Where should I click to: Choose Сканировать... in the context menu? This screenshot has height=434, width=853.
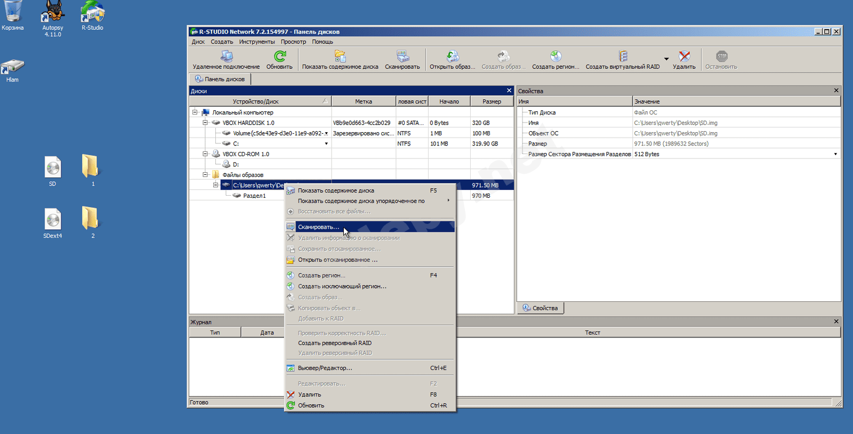tap(318, 227)
